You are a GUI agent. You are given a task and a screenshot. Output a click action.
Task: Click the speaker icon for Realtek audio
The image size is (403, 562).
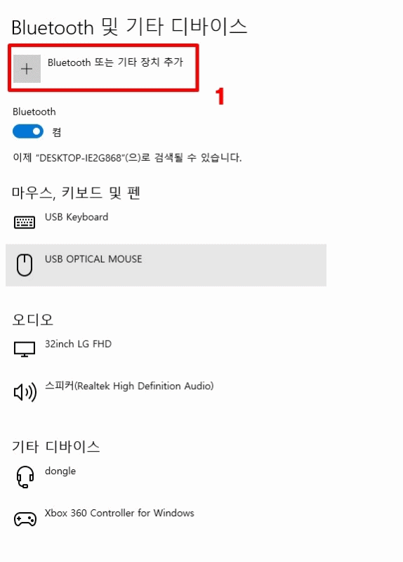[x=25, y=392]
